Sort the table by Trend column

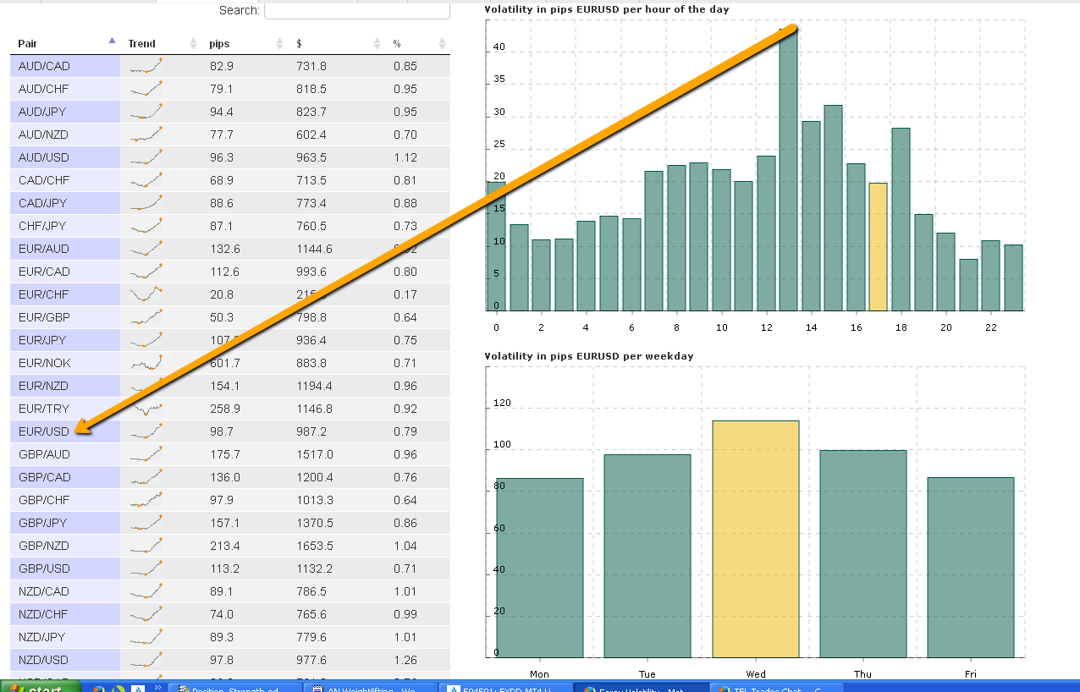[161, 43]
